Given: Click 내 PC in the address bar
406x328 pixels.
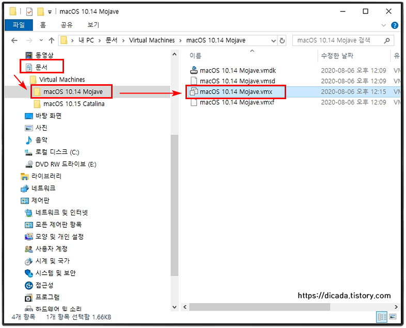Looking at the screenshot, I should pos(86,40).
